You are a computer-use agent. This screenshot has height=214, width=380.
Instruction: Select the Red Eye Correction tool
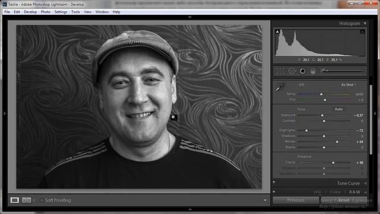click(x=302, y=71)
